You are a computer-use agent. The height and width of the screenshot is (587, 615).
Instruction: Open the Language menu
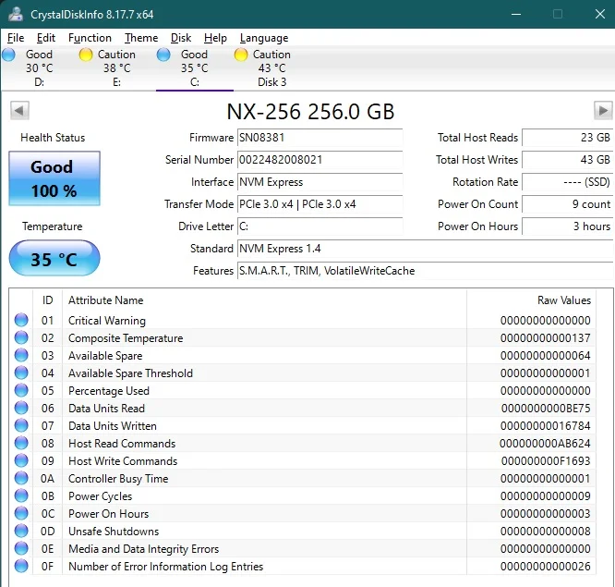(264, 38)
